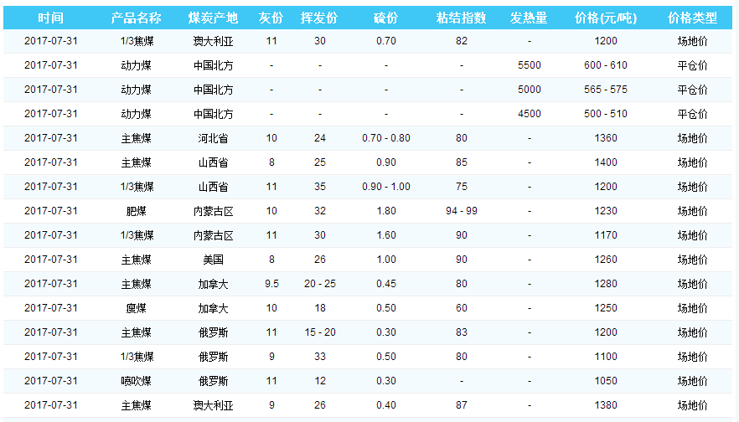Click the 肥煤 product name cell
The height and width of the screenshot is (422, 739).
click(136, 211)
